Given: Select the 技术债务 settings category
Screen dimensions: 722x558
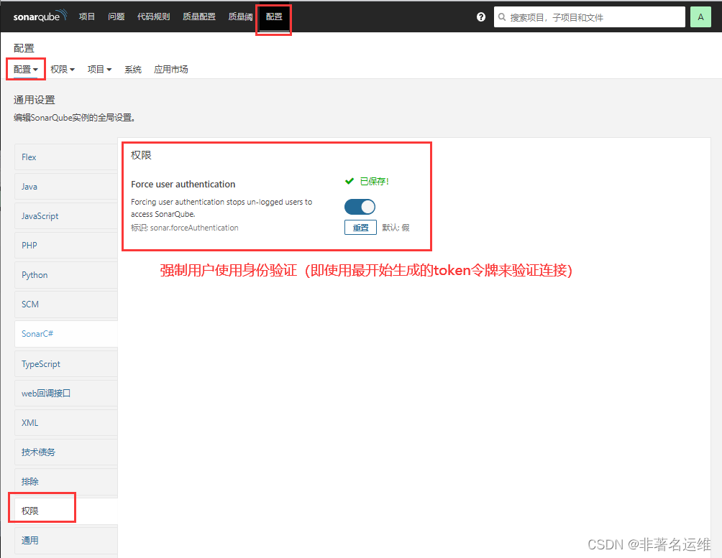Looking at the screenshot, I should (x=66, y=452).
